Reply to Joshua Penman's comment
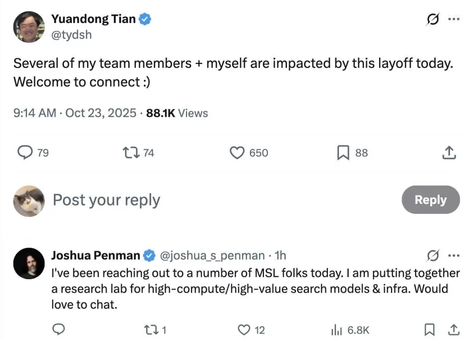This screenshot has width=469, height=341. point(59,330)
